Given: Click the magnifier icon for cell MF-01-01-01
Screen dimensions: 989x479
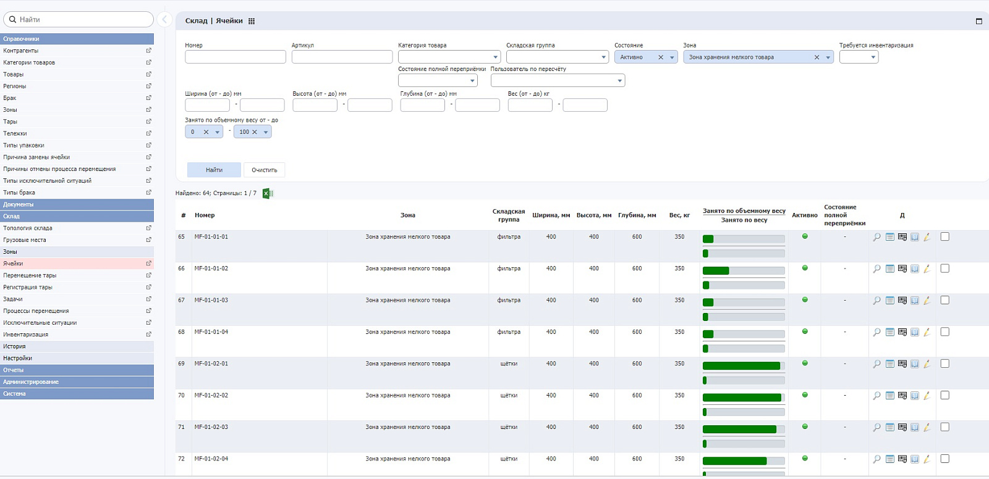Looking at the screenshot, I should click(877, 237).
